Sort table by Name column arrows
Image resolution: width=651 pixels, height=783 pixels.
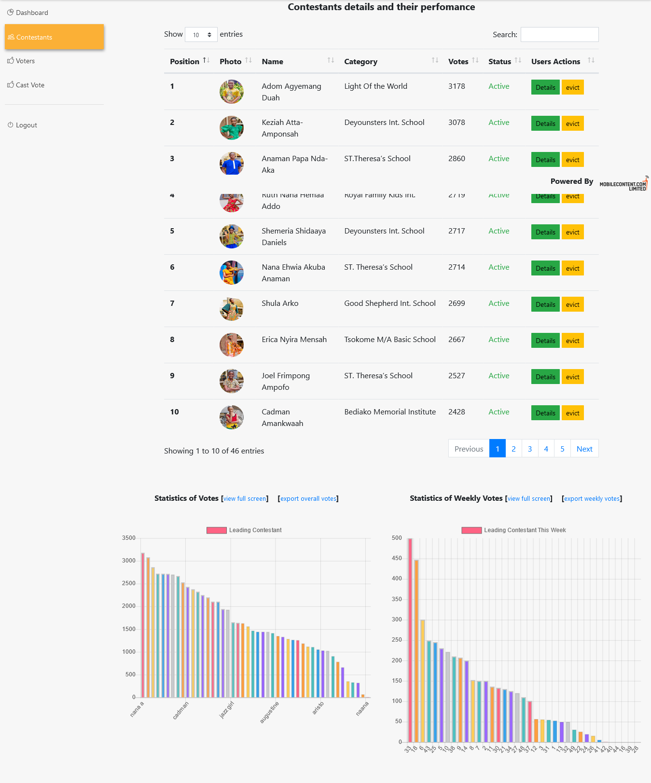[x=331, y=60]
